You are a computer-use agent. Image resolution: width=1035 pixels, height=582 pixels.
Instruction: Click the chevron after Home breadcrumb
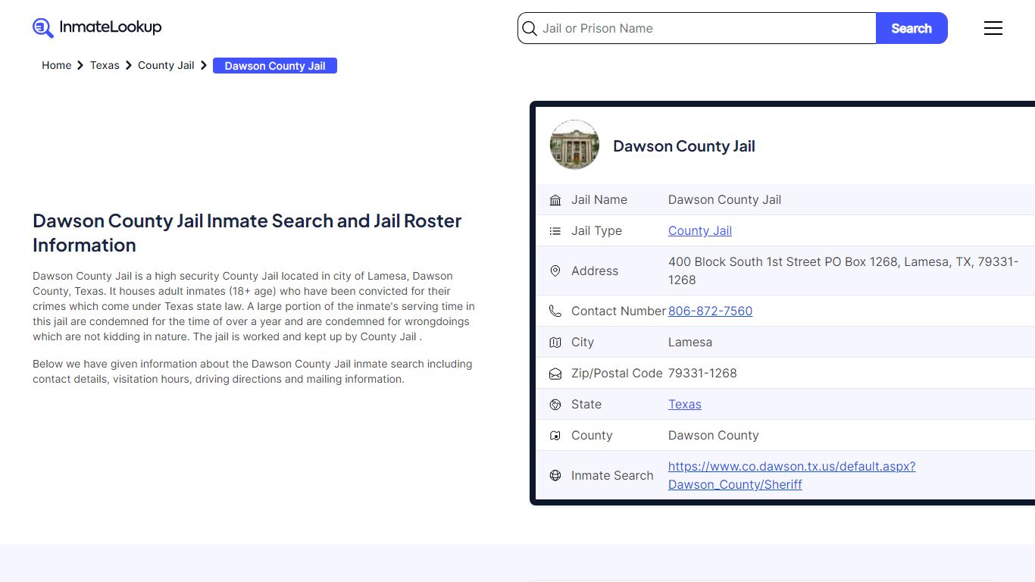[80, 66]
